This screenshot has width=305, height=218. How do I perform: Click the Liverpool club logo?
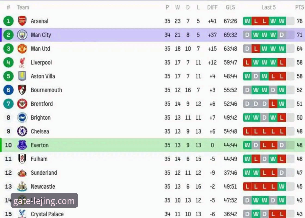22,62
